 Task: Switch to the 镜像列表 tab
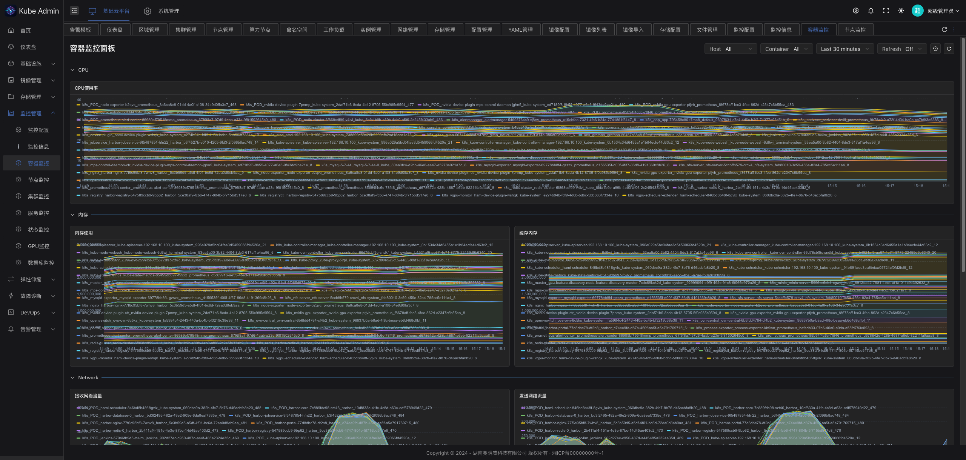pyautogui.click(x=596, y=30)
